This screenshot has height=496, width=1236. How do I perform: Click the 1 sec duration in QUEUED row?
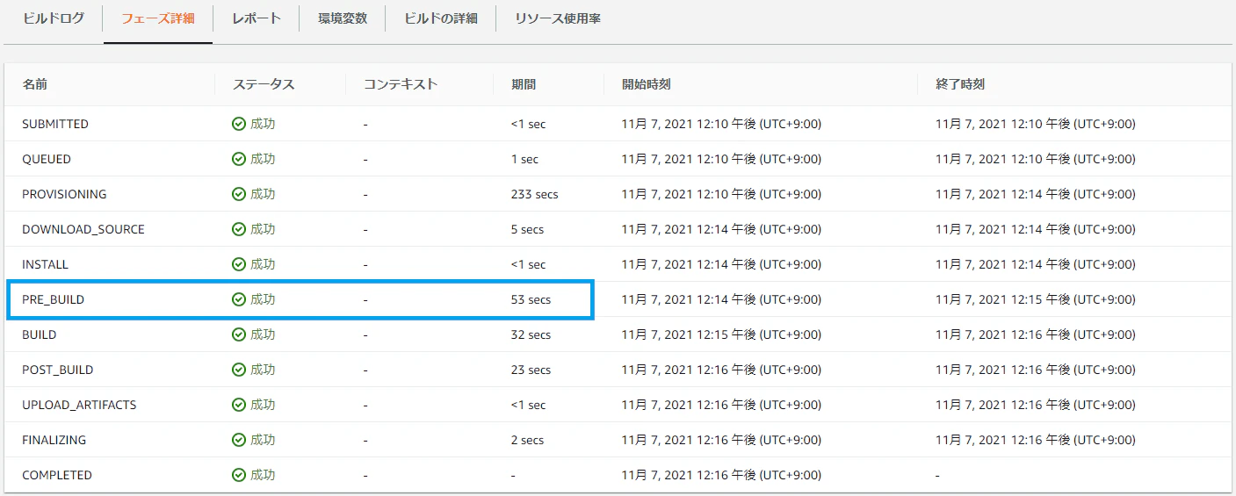coord(524,159)
